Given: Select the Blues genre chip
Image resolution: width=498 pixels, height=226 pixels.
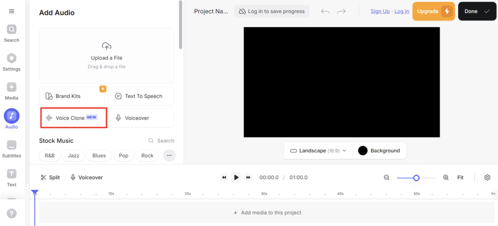Looking at the screenshot, I should (x=99, y=155).
